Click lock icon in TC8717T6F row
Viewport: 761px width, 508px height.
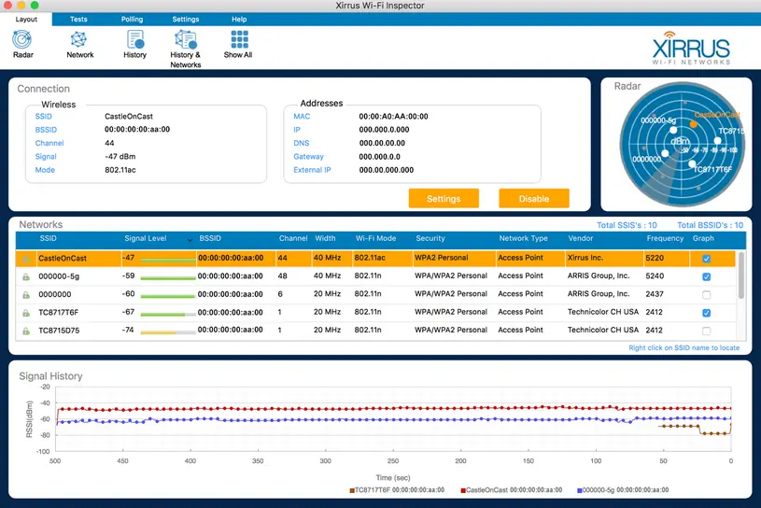26,313
